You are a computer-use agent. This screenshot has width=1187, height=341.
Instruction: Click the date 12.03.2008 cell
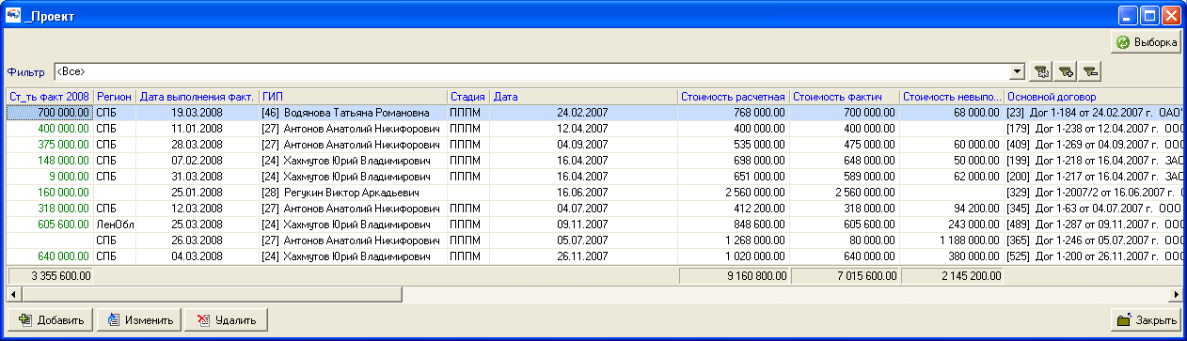(198, 209)
